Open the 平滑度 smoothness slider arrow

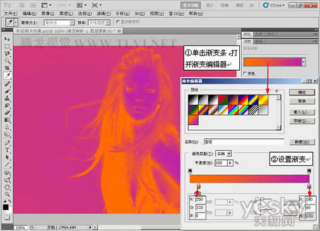point(230,163)
